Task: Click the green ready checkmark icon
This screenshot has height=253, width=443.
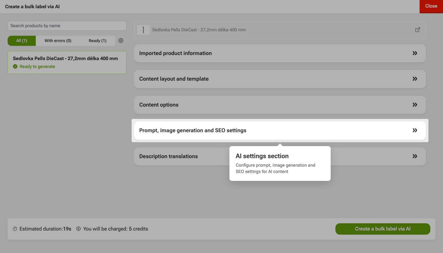Action: (x=15, y=66)
